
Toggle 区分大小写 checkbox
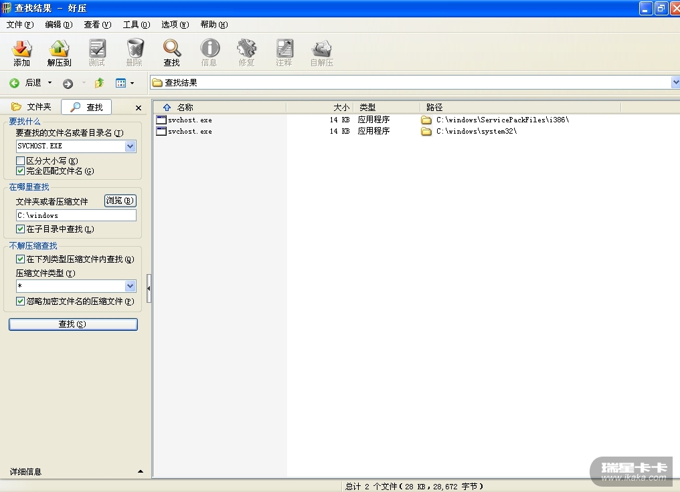click(x=20, y=160)
